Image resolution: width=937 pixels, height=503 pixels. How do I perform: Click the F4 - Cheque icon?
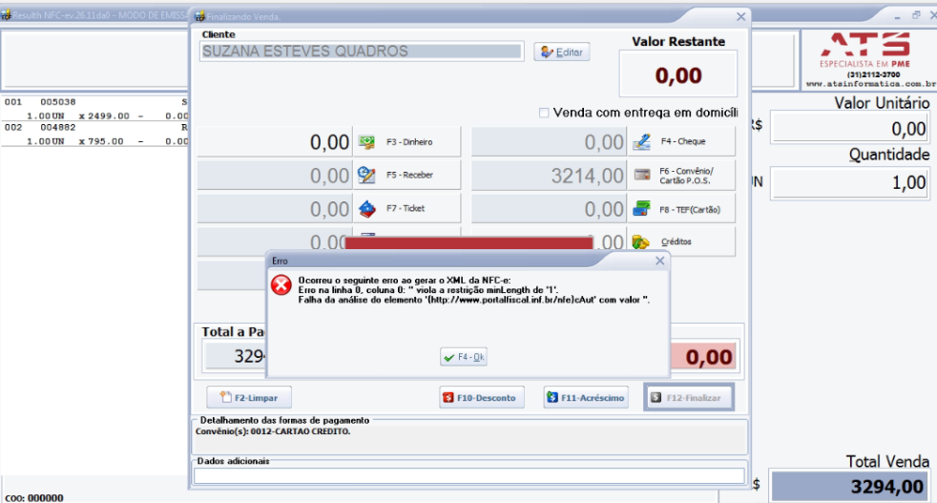pyautogui.click(x=642, y=142)
